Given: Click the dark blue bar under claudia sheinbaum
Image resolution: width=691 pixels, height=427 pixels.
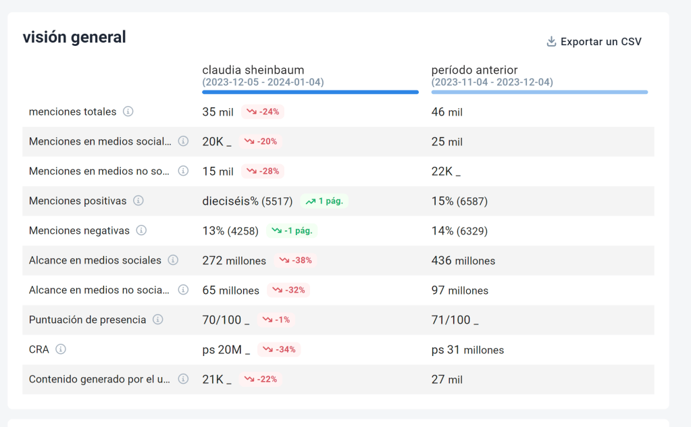Looking at the screenshot, I should 310,92.
